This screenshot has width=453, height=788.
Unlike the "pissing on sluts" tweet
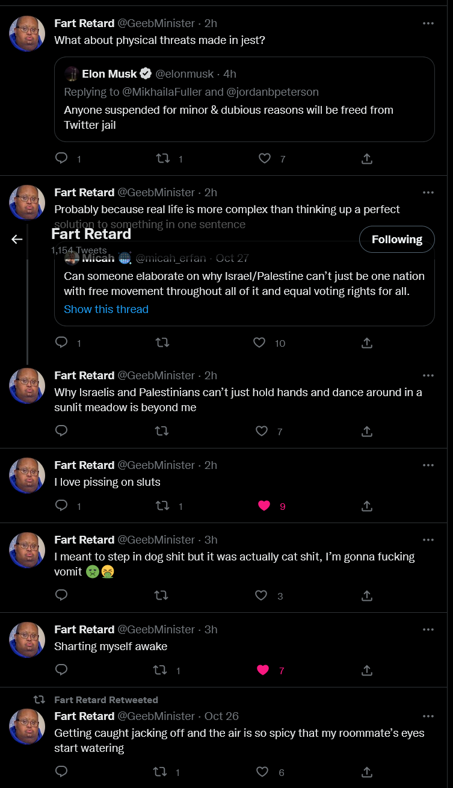click(x=264, y=506)
